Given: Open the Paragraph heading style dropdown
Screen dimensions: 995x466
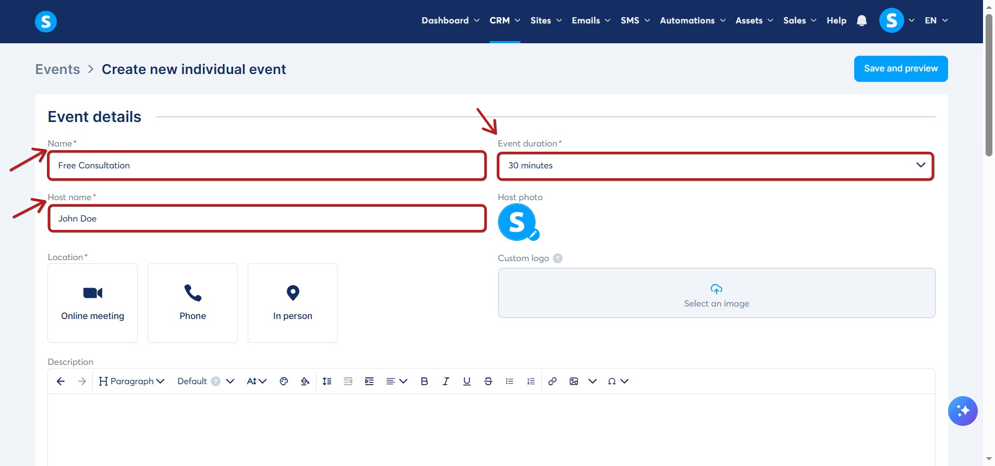Looking at the screenshot, I should (x=131, y=382).
